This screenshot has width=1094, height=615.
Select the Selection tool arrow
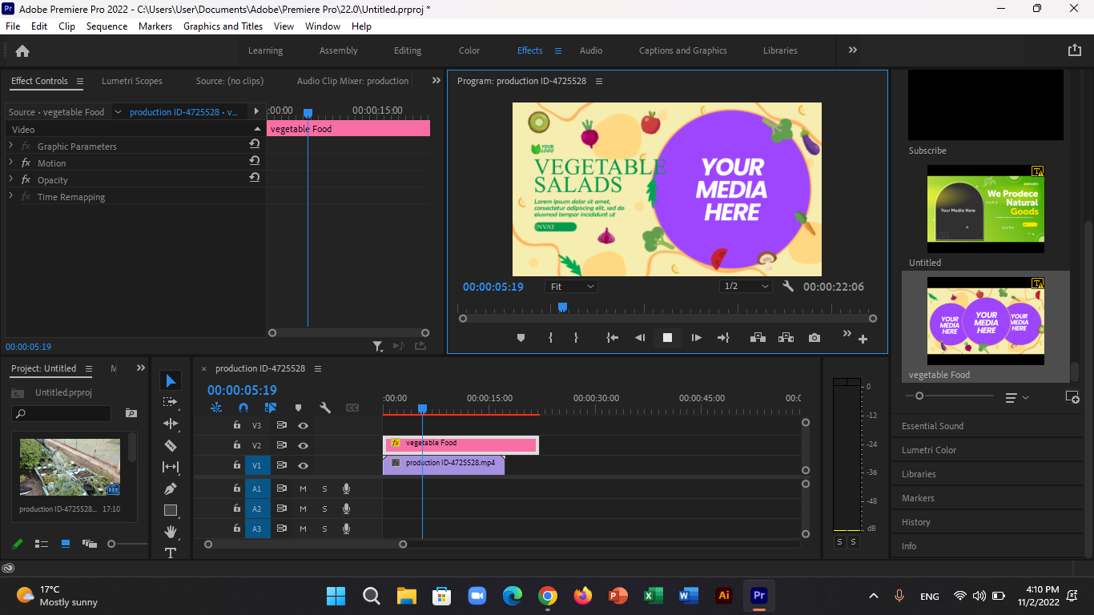(x=171, y=380)
